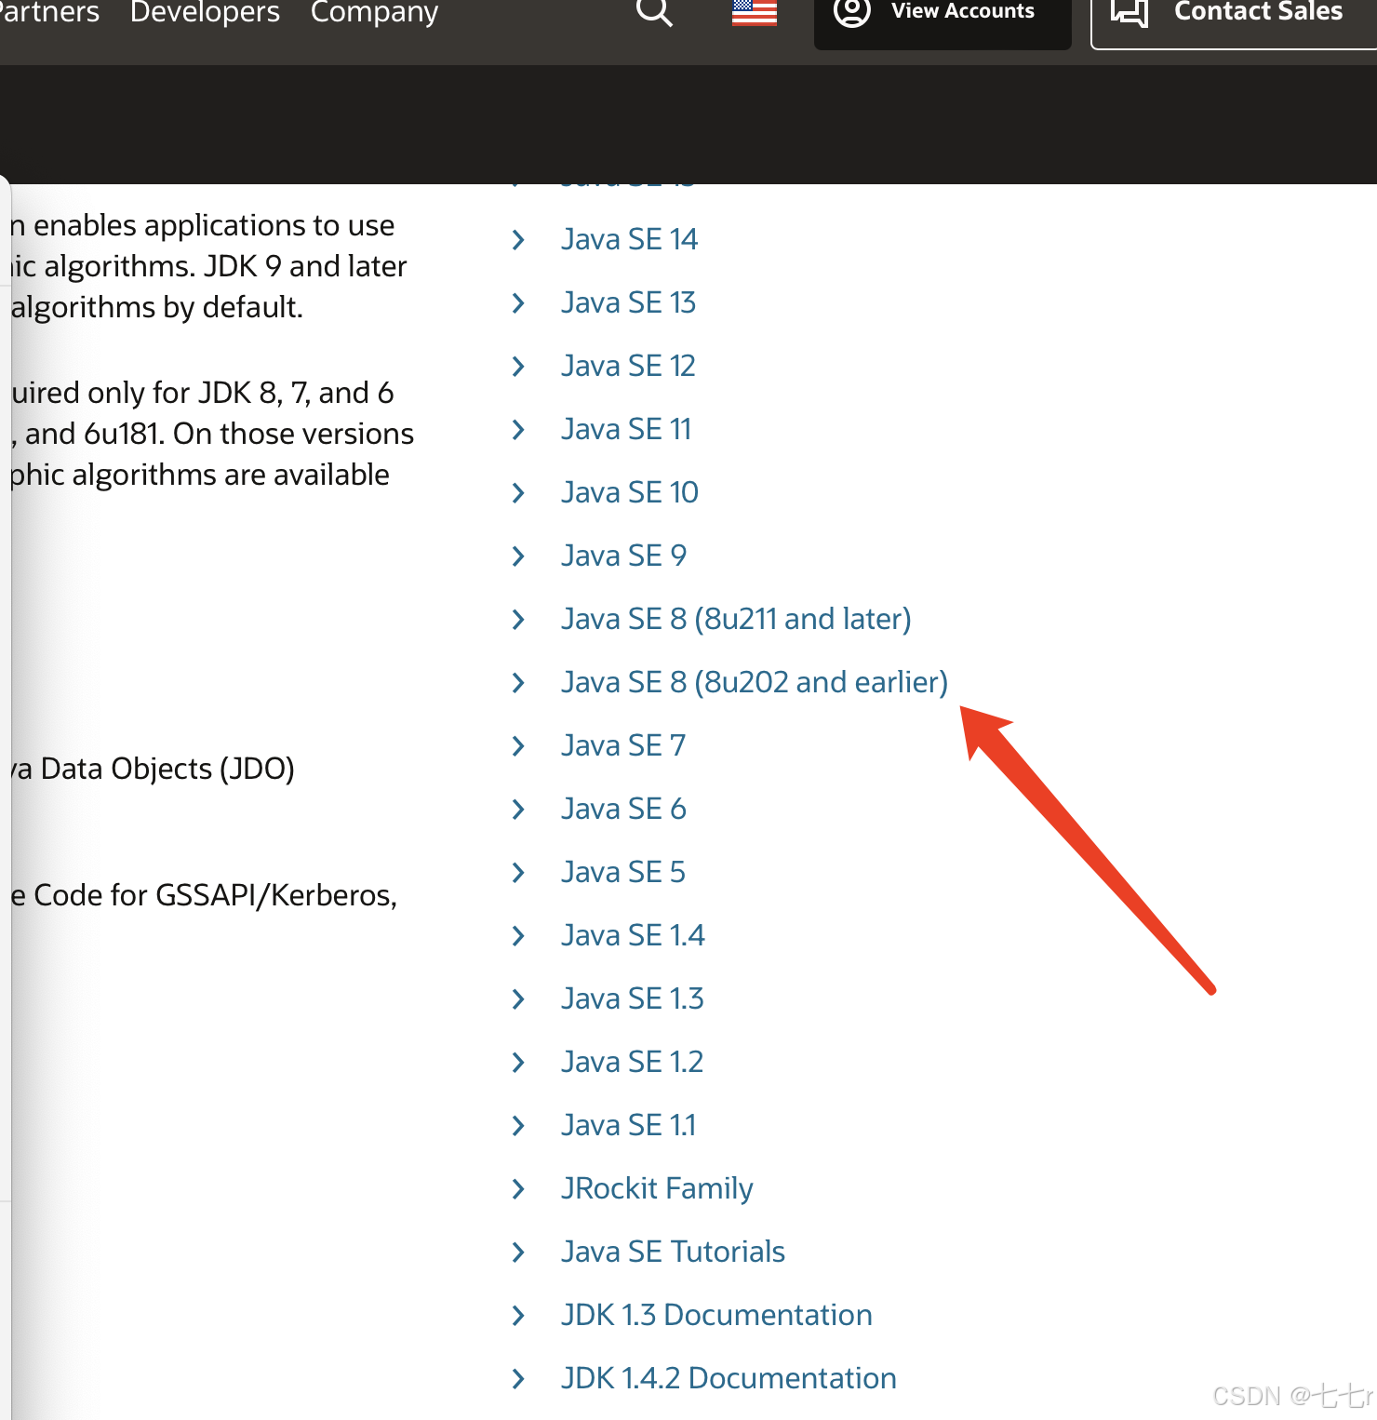Open Java SE 8 (8u211 and later)

pos(736,619)
